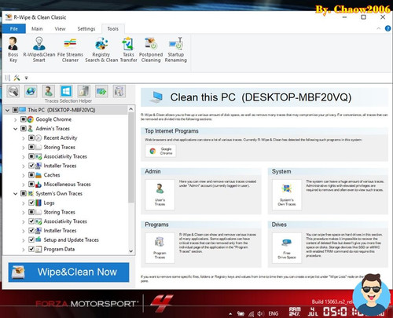Viewport: 393px width, 318px height.
Task: Click the wrench and hammer quick toolbar icon
Action: coord(17,78)
